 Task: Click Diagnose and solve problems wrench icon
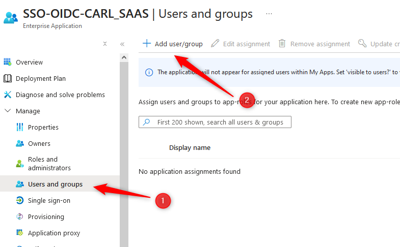tap(8, 95)
